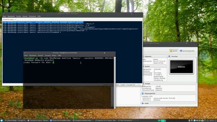Click the line containing 'DeviceKey' in Mousepad
The image size is (217, 122).
pyautogui.click(x=71, y=29)
